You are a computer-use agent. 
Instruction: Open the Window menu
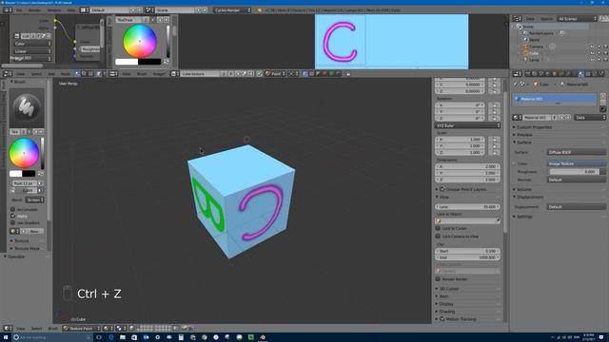click(54, 10)
